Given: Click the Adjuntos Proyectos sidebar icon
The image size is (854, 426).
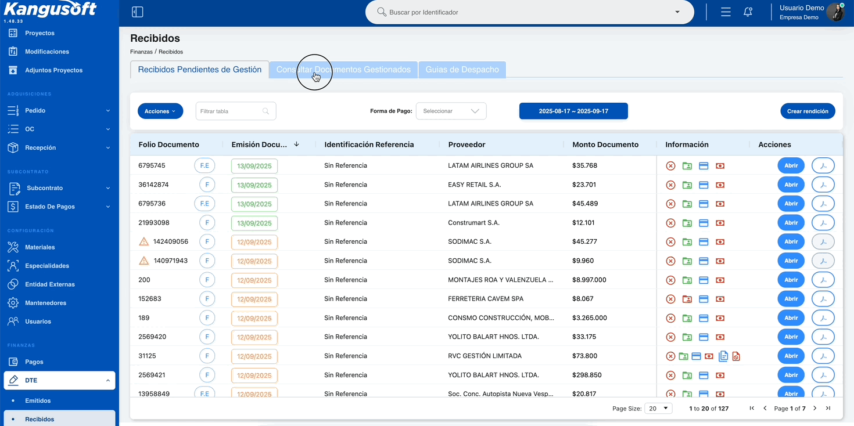Looking at the screenshot, I should 13,70.
